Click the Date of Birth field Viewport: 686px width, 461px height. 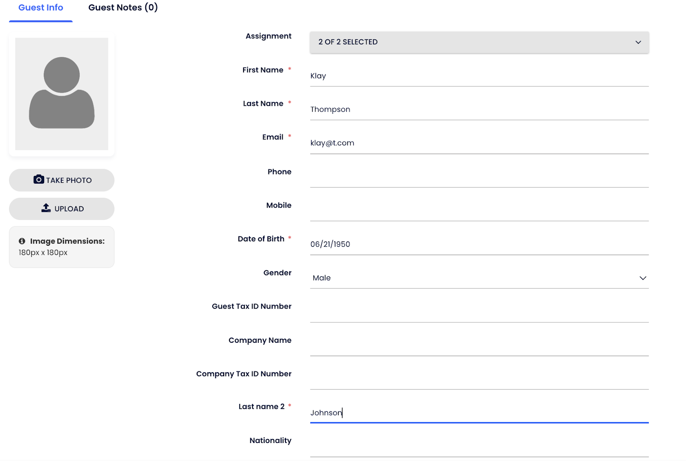click(479, 244)
